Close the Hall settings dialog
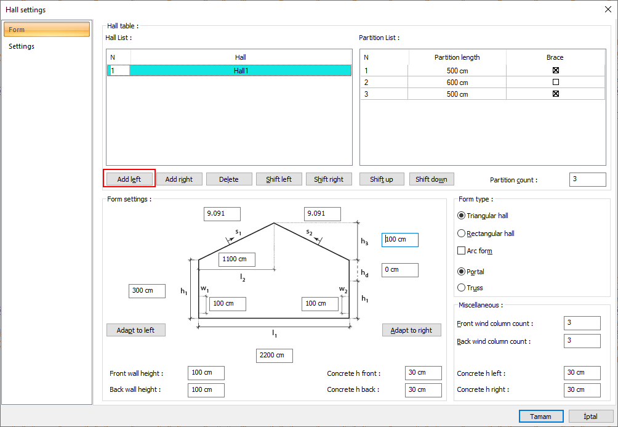Viewport: 618px width, 427px height. click(x=608, y=9)
